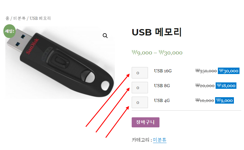Click the USB 메모리 product title
This screenshot has width=244, height=150.
pos(157,32)
